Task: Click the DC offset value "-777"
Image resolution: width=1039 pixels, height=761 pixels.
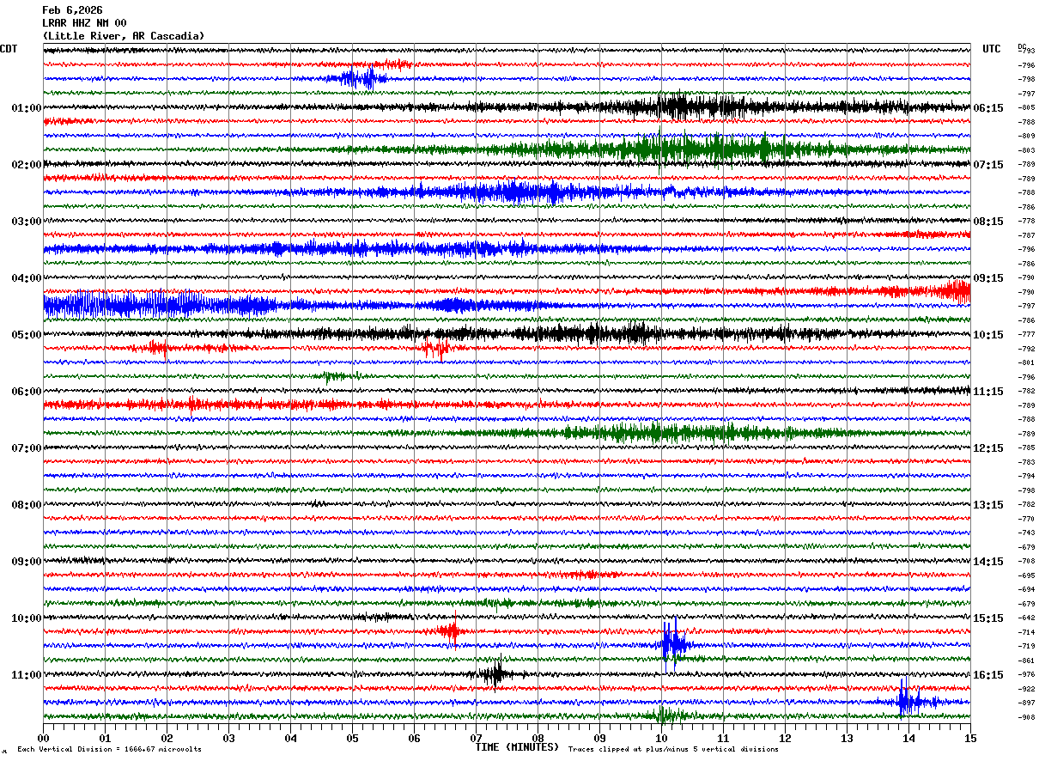Action: [1026, 335]
